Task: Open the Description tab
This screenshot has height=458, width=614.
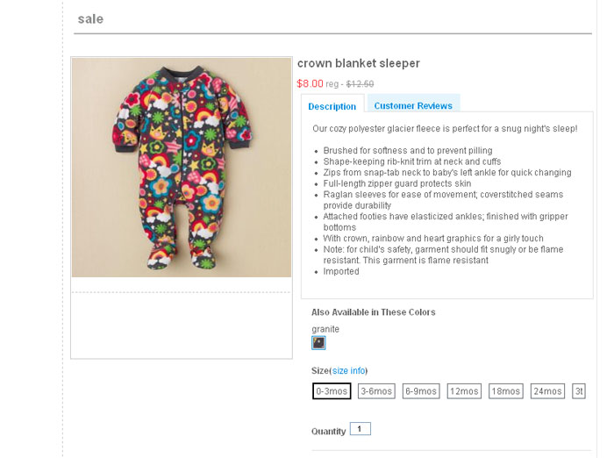Action: (332, 106)
